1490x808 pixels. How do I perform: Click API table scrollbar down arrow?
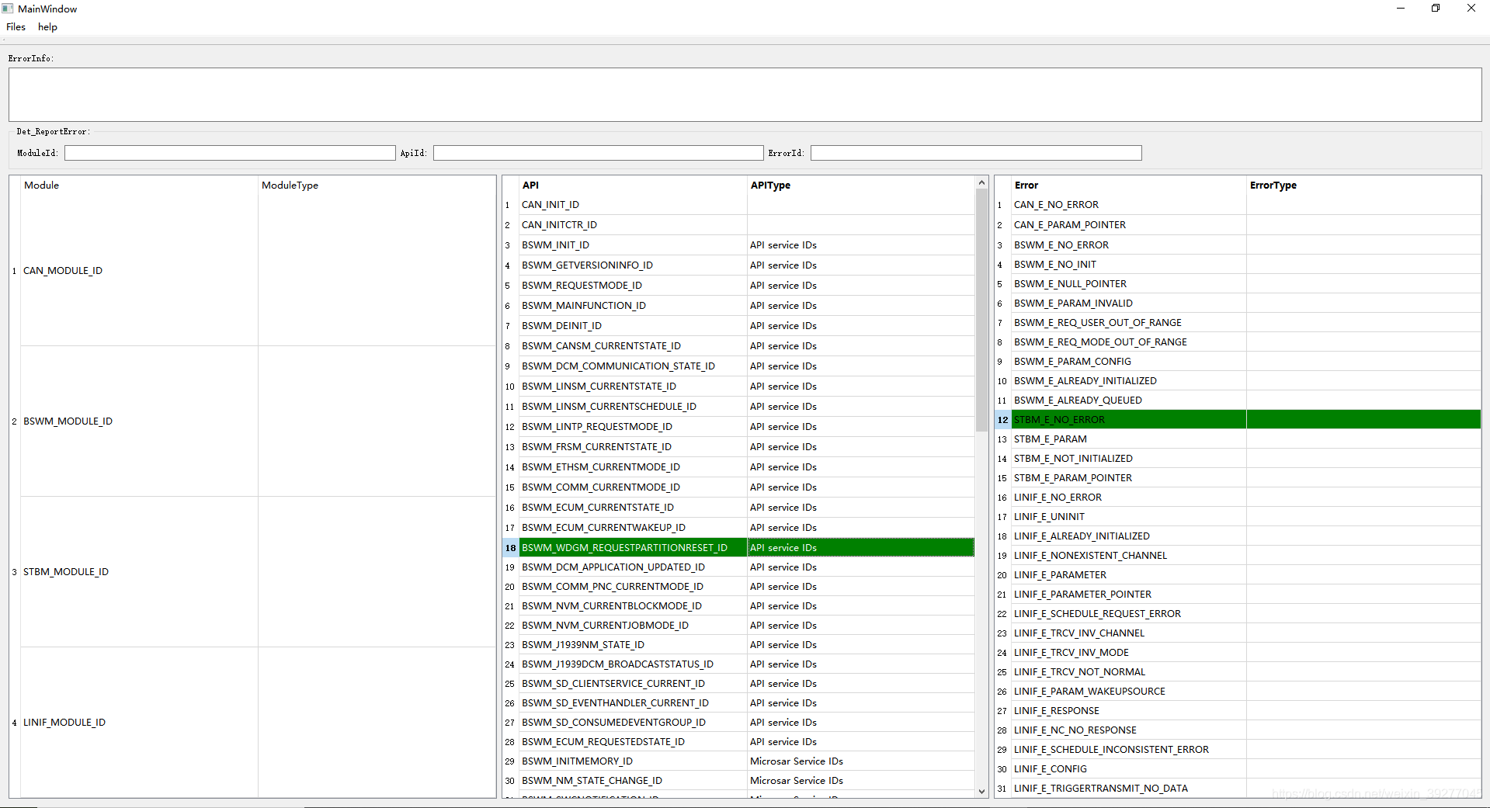click(x=981, y=791)
